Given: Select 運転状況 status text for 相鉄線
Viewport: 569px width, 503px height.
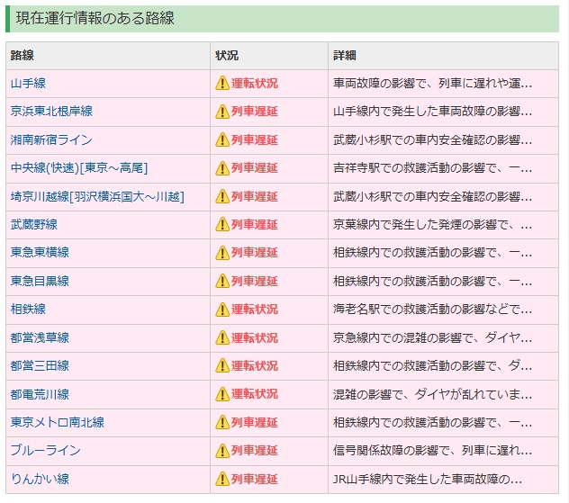Looking at the screenshot, I should 255,310.
